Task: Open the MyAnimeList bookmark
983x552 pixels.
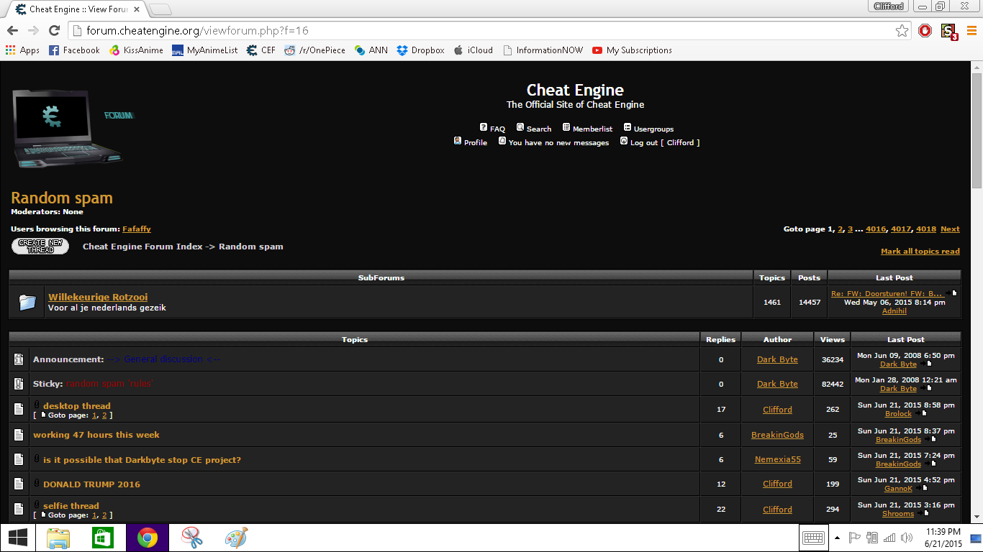Action: point(205,50)
